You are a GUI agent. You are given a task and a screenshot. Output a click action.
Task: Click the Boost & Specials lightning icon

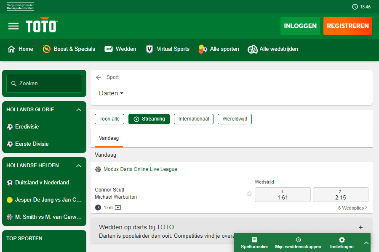click(x=46, y=49)
